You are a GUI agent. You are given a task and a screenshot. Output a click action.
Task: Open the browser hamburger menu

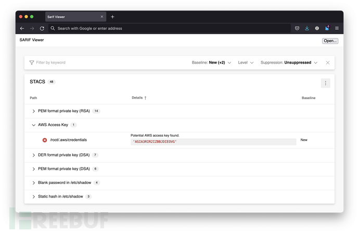337,28
